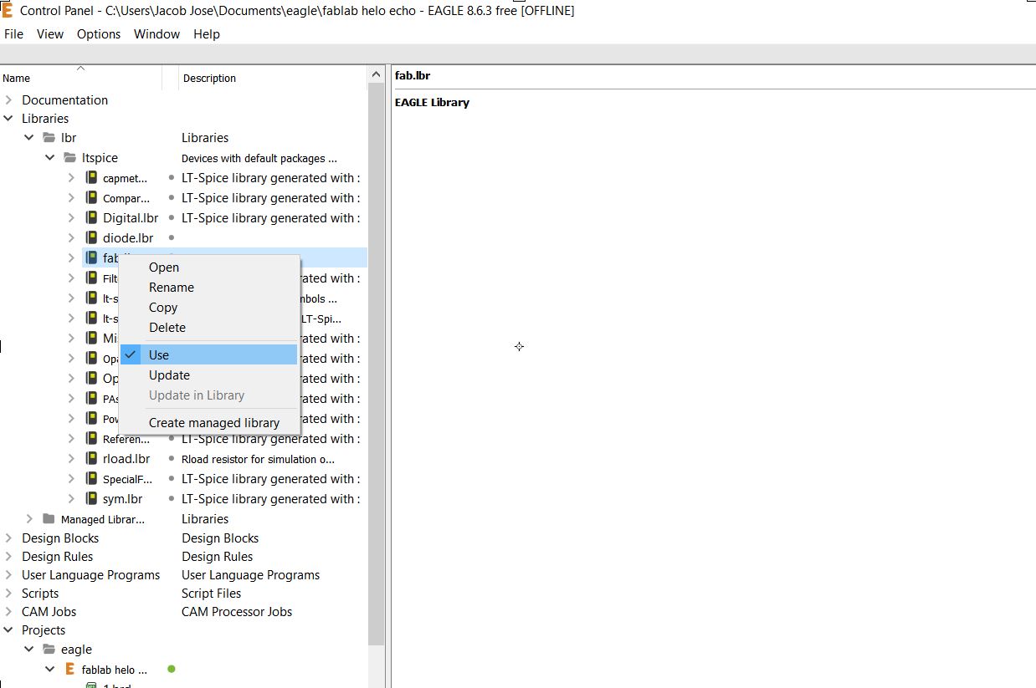Collapse the lbr folder node
1036x688 pixels.
[x=29, y=137]
